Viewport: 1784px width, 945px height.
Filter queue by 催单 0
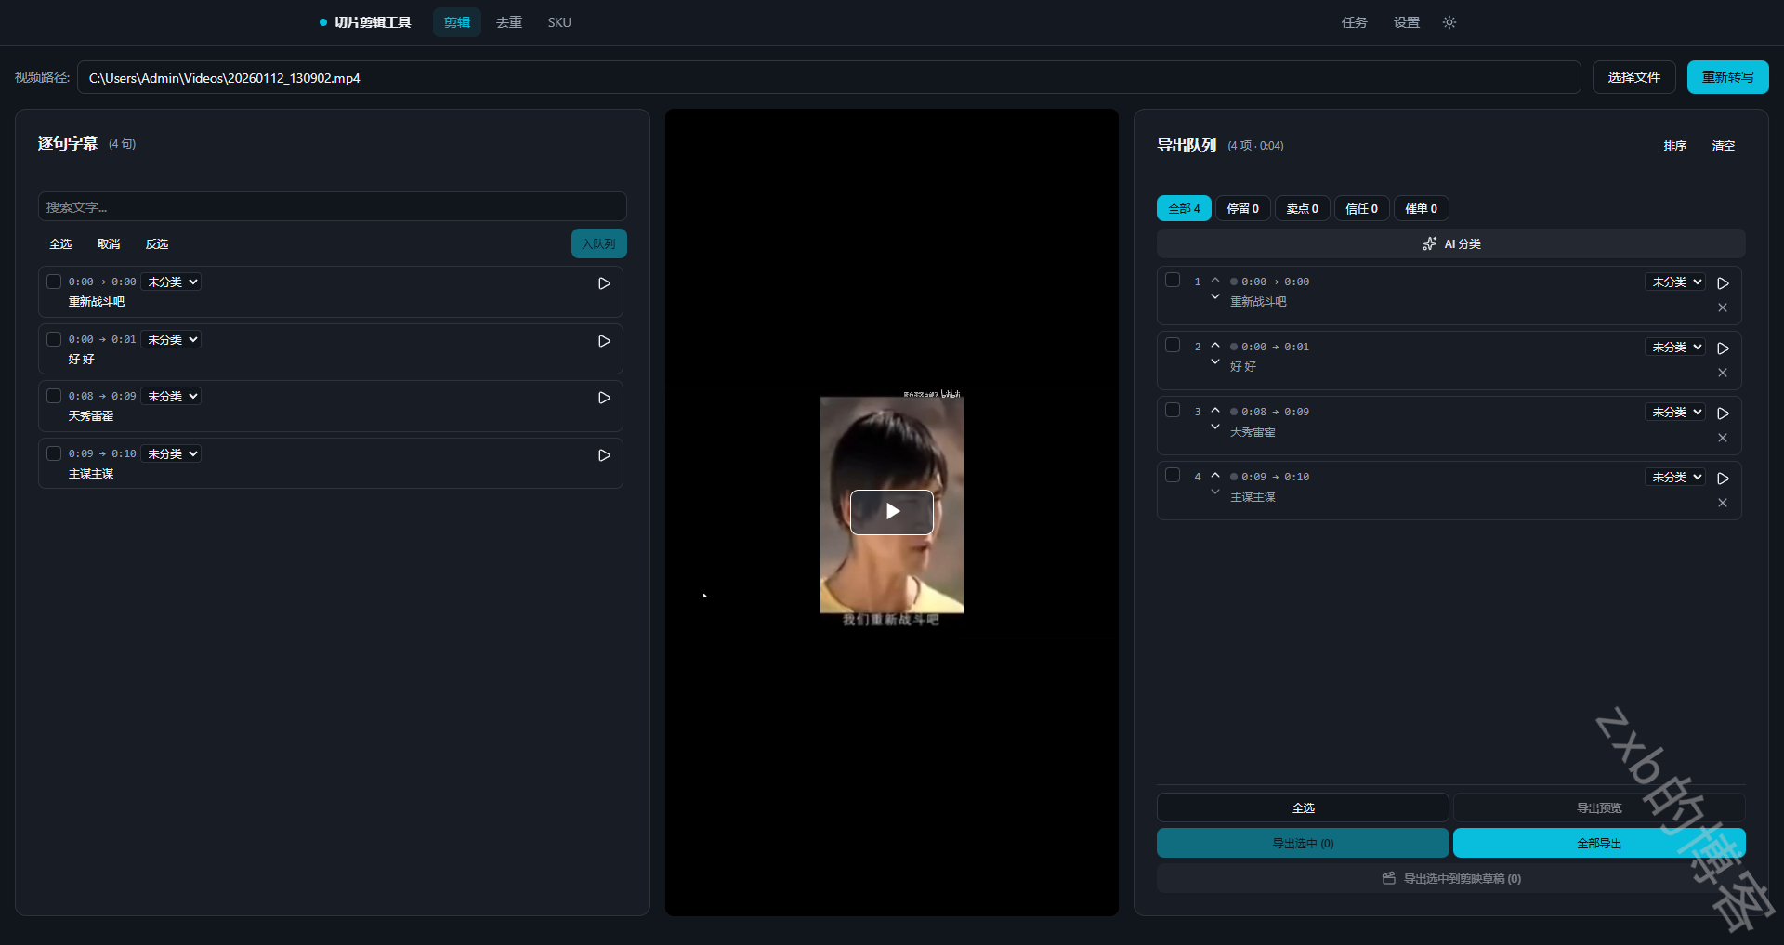1422,208
